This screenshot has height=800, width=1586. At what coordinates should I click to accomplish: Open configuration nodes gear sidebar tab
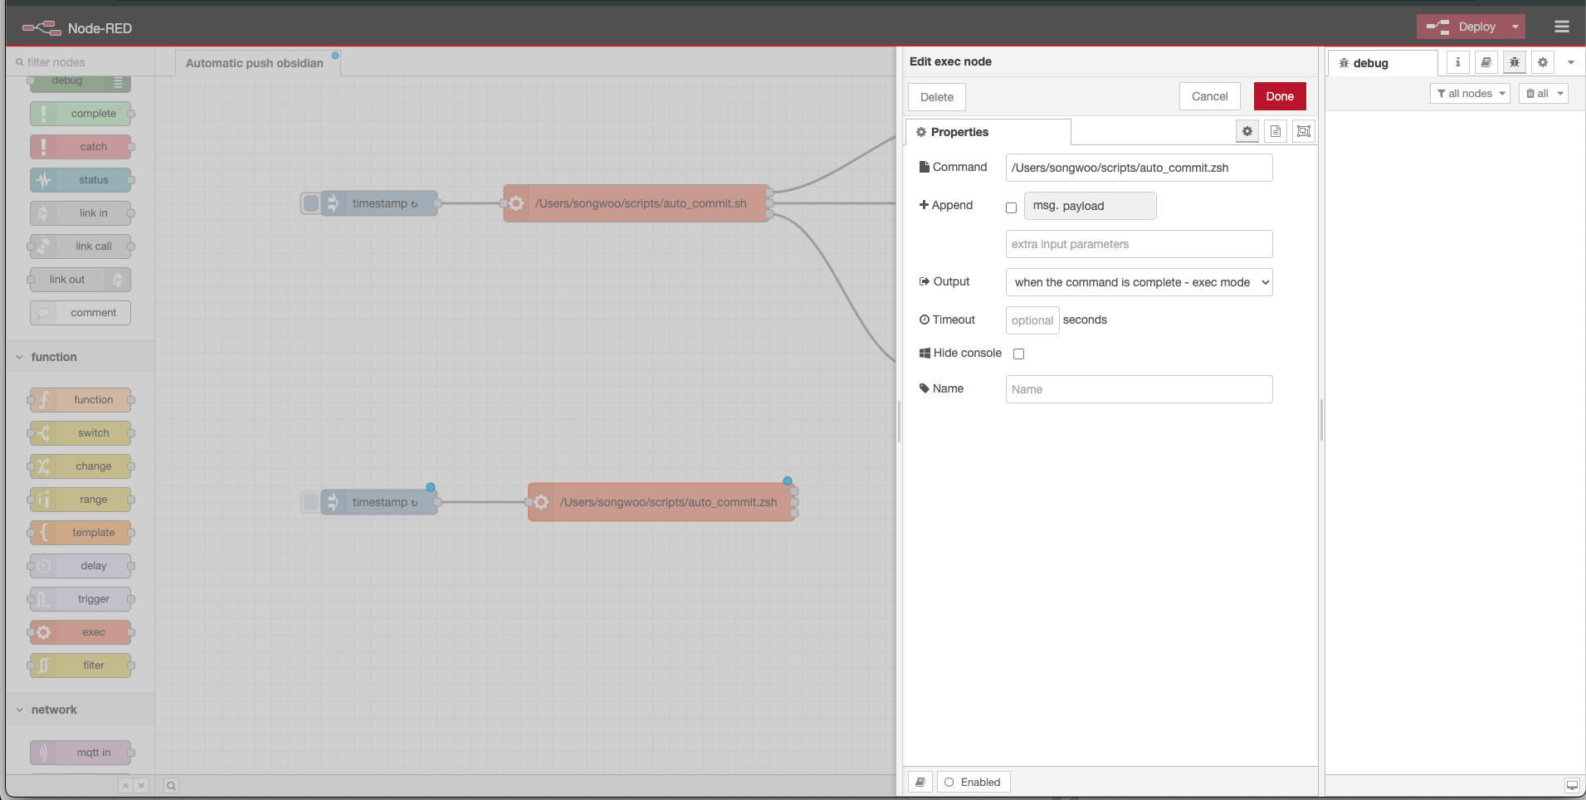1543,62
